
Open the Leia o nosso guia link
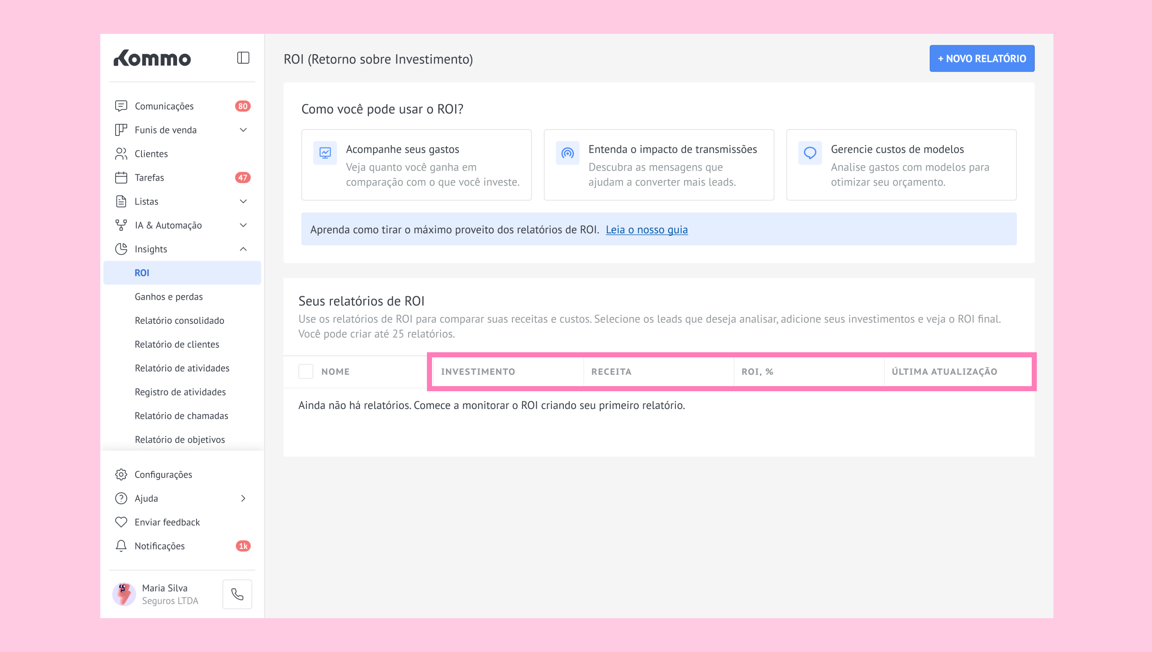point(646,229)
